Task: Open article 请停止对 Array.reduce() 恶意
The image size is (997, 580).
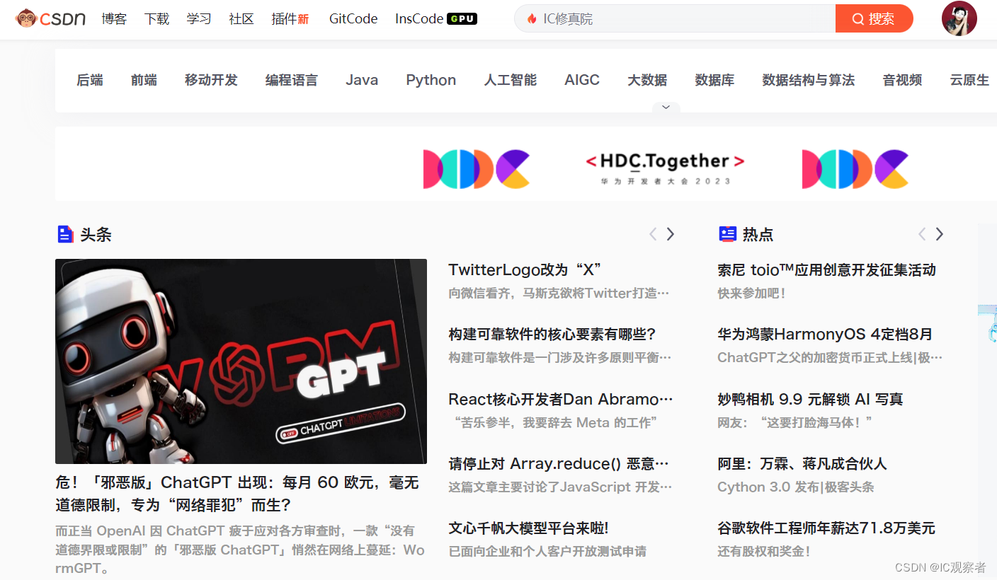Action: pos(559,464)
